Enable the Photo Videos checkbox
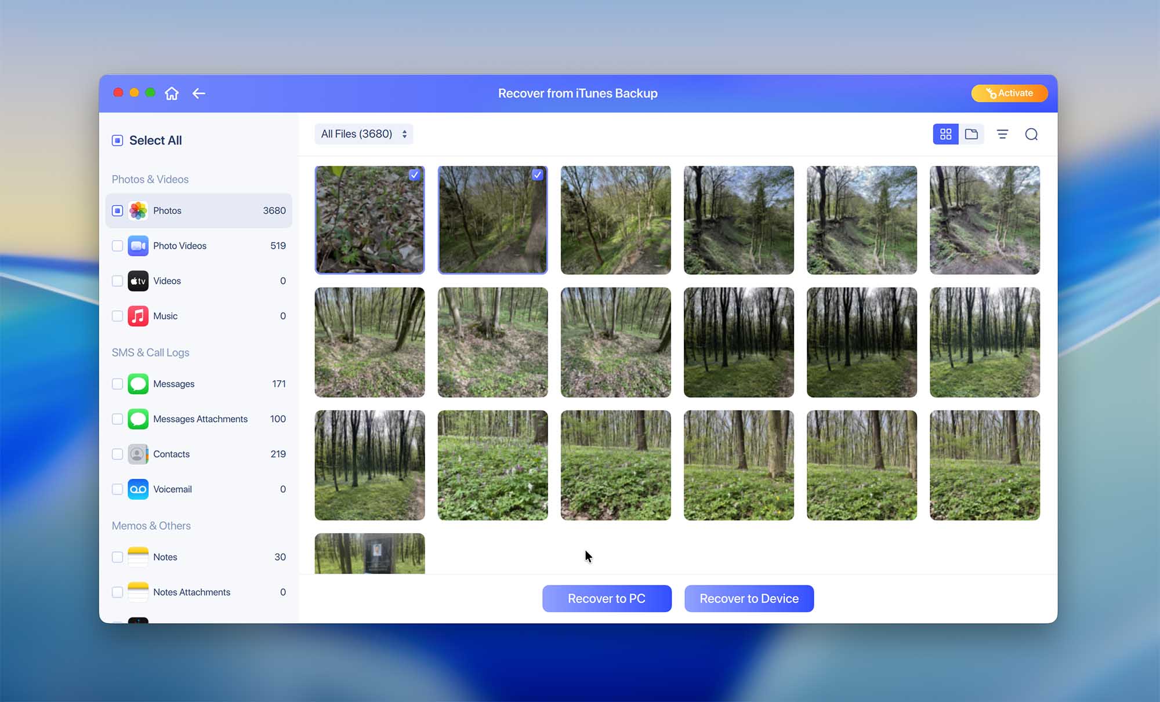Screen dimensions: 1160x702 [117, 246]
